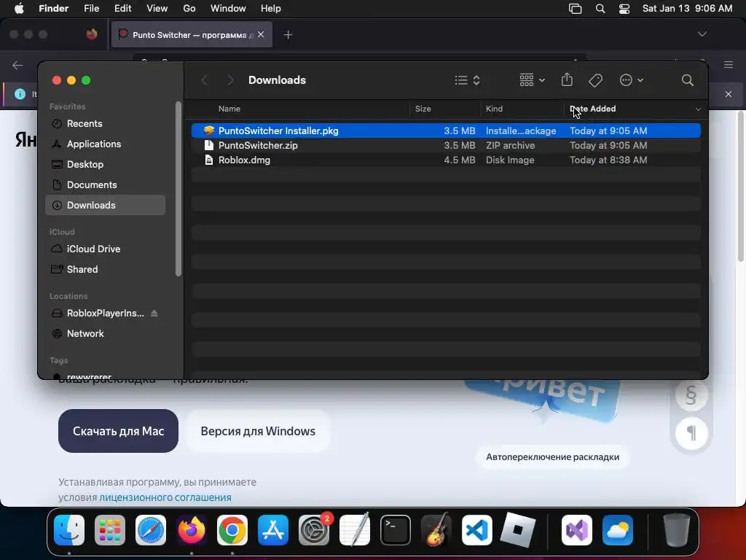This screenshot has width=746, height=560.
Task: Switch to Firefox in the Dock
Action: pyautogui.click(x=192, y=530)
